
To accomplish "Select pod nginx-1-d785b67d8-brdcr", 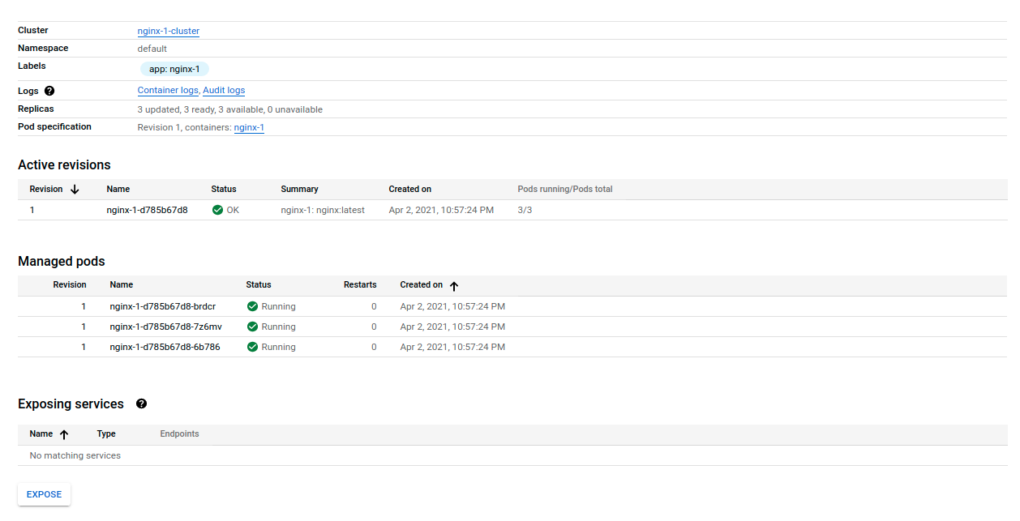I will click(163, 306).
